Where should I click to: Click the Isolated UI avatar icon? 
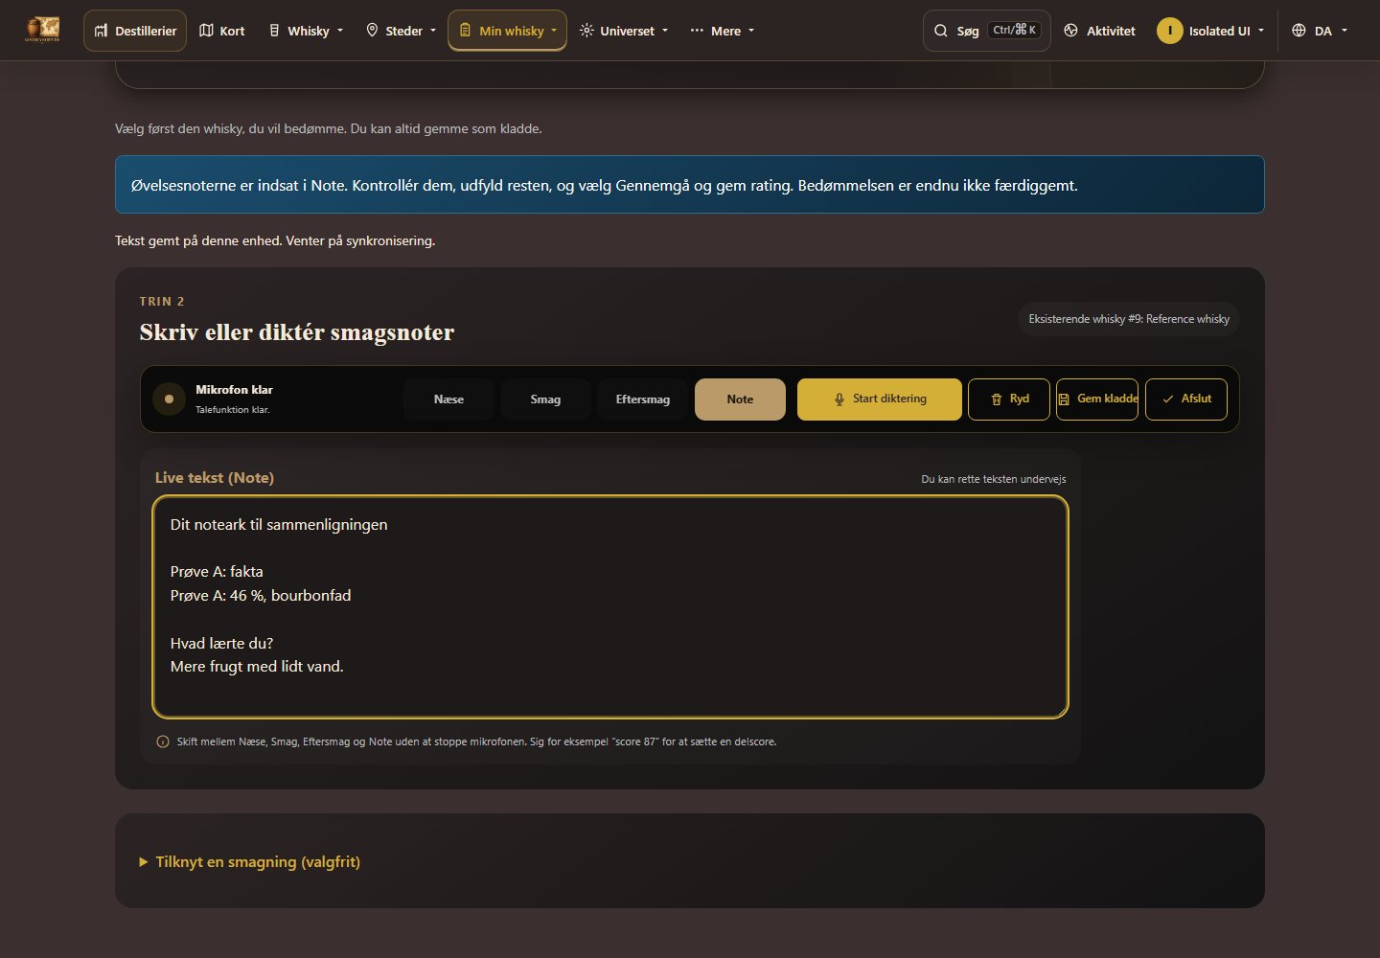(1170, 31)
